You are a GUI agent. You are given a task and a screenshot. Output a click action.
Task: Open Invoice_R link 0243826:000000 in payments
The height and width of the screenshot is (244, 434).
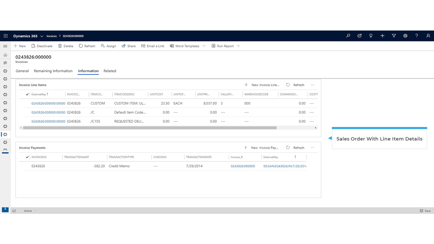tap(243, 166)
